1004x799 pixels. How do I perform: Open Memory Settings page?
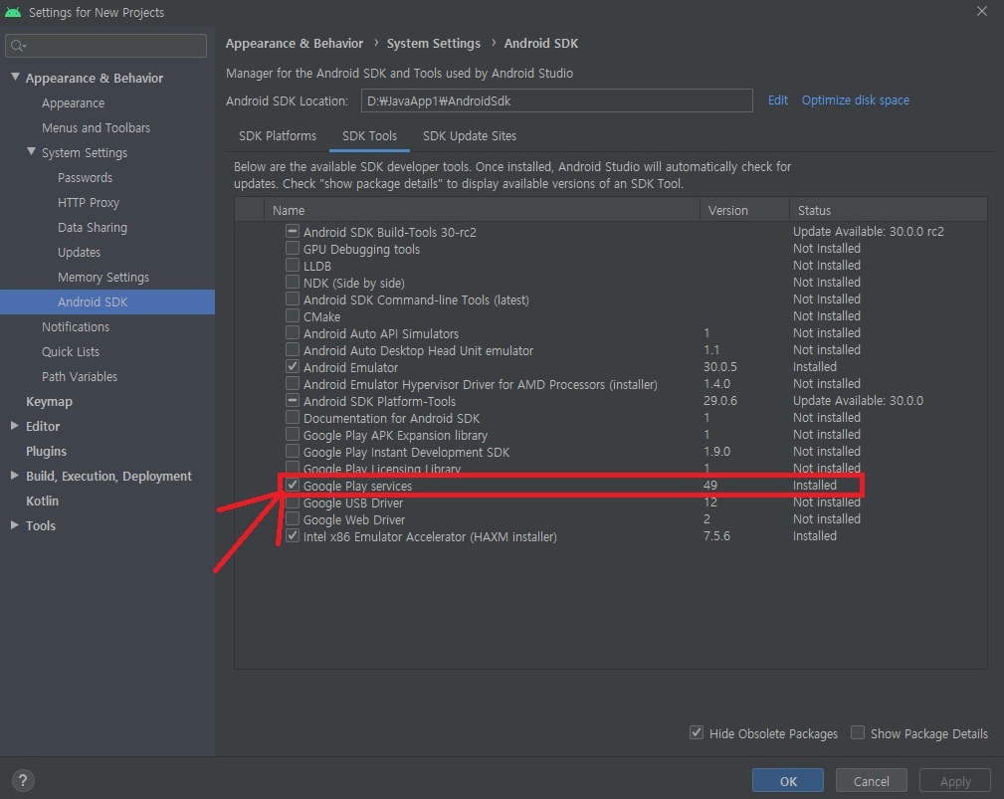(x=103, y=278)
